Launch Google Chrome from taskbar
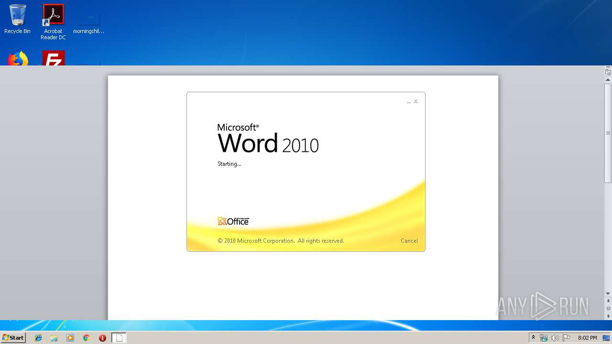This screenshot has height=344, width=612. [x=86, y=338]
